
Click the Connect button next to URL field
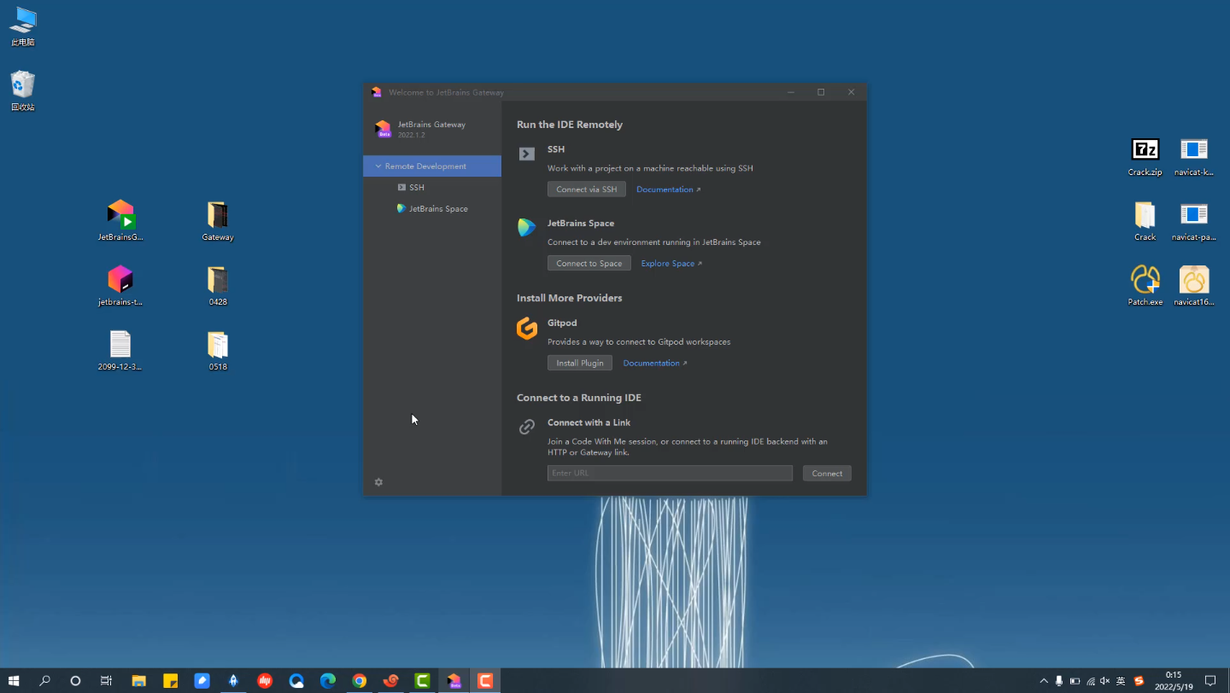click(x=827, y=473)
